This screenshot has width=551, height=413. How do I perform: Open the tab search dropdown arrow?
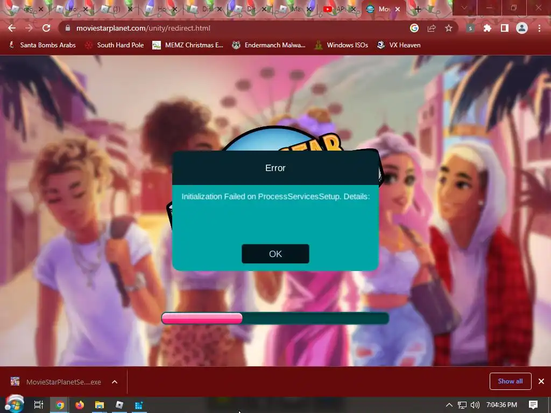point(464,8)
